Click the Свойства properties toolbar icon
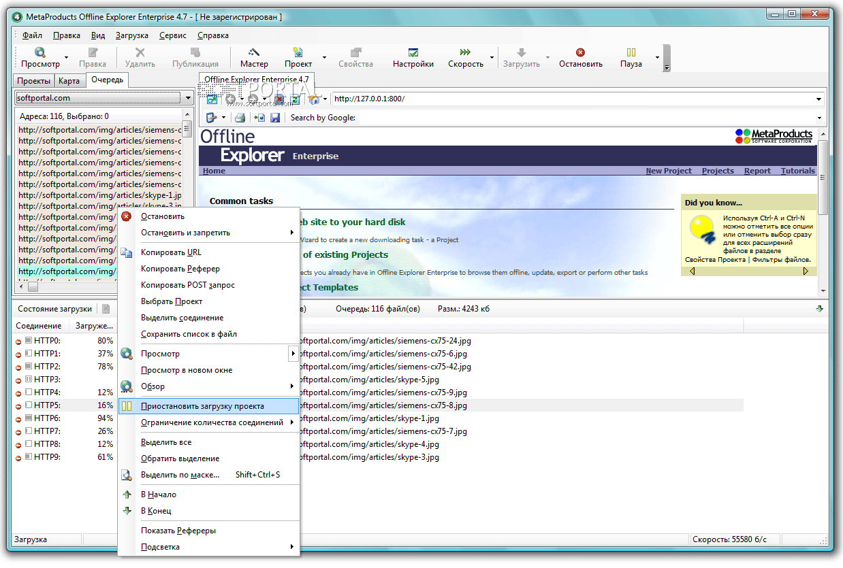The height and width of the screenshot is (568, 843). pyautogui.click(x=355, y=52)
